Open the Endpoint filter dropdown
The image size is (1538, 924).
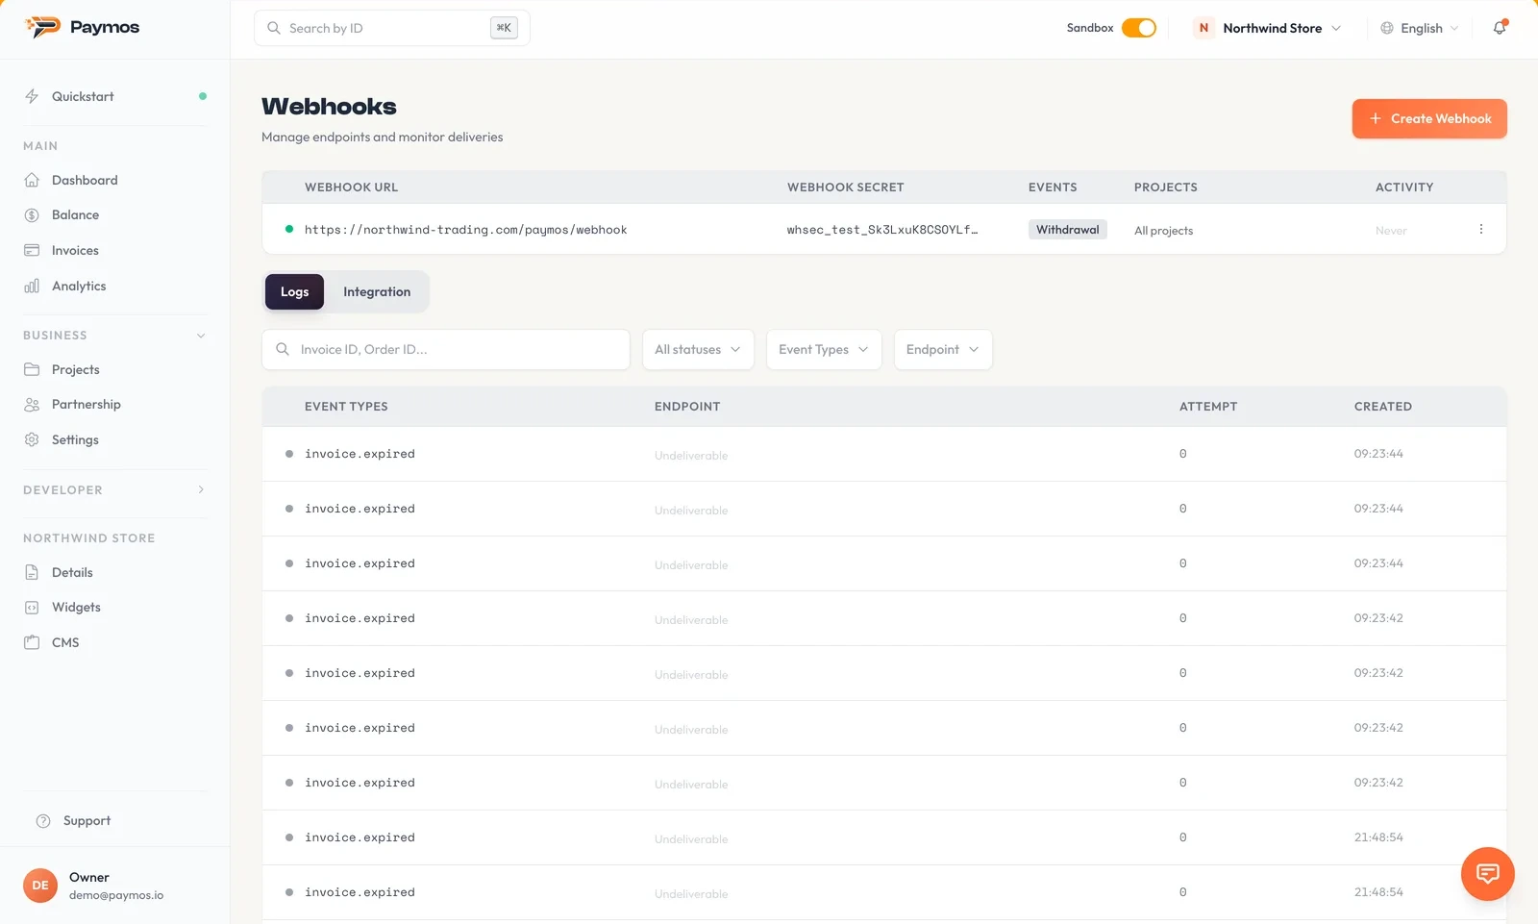pyautogui.click(x=943, y=350)
